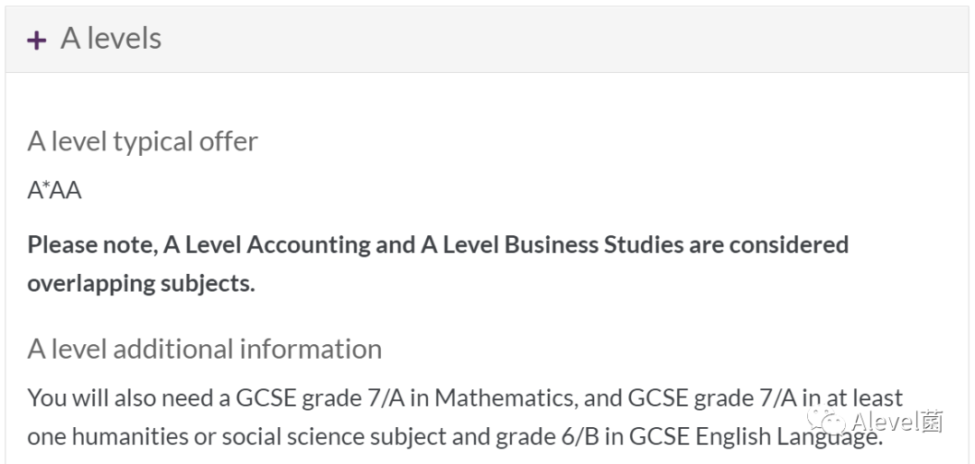Click the words A Level Accounting
This screenshot has height=464, width=975.
266,245
